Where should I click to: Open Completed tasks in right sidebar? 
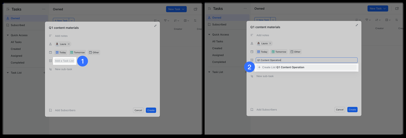(219, 62)
